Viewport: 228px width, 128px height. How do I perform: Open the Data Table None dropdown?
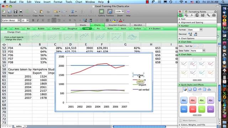click(x=198, y=50)
